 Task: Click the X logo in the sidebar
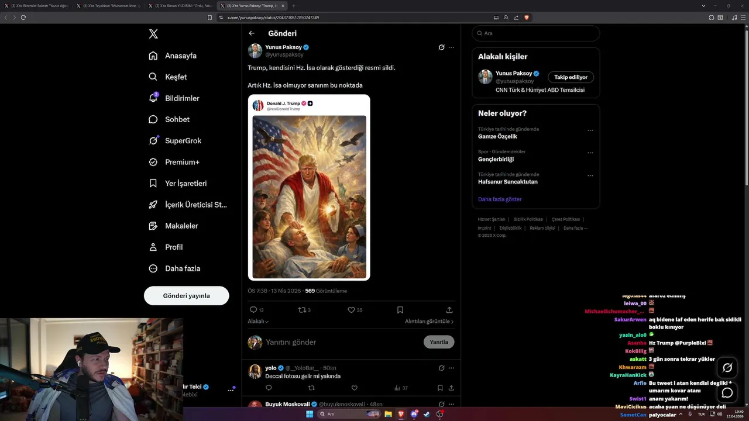pos(153,34)
